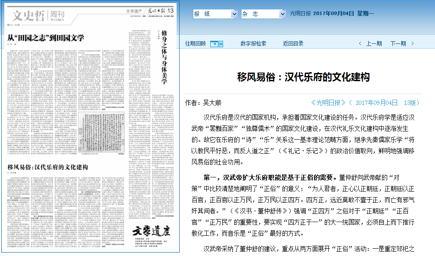435x256 pixels.
Task: Go to 数字报检索 search
Action: point(253,43)
